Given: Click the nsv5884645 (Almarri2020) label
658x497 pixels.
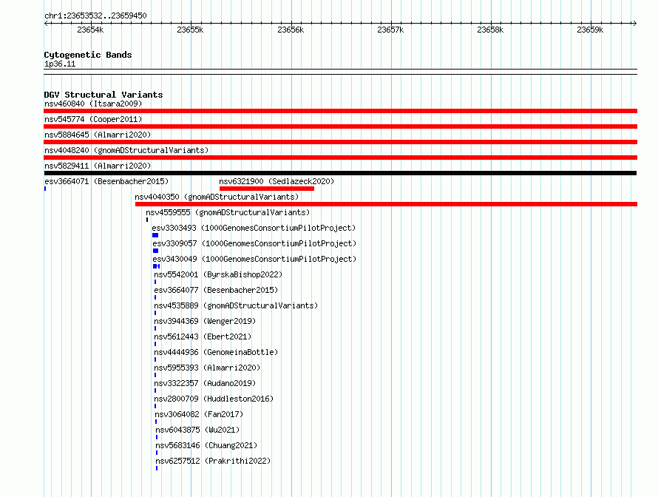Looking at the screenshot, I should (x=98, y=135).
